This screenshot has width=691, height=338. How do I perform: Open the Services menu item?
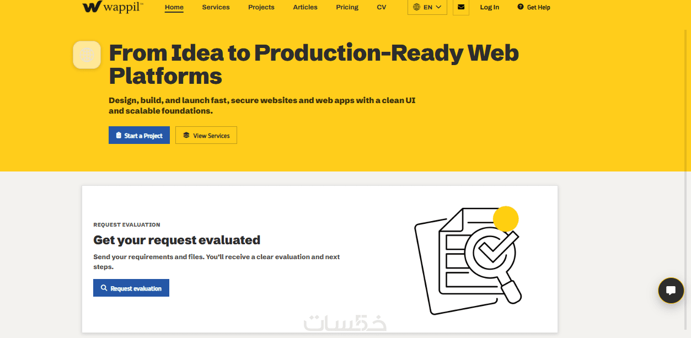(216, 7)
